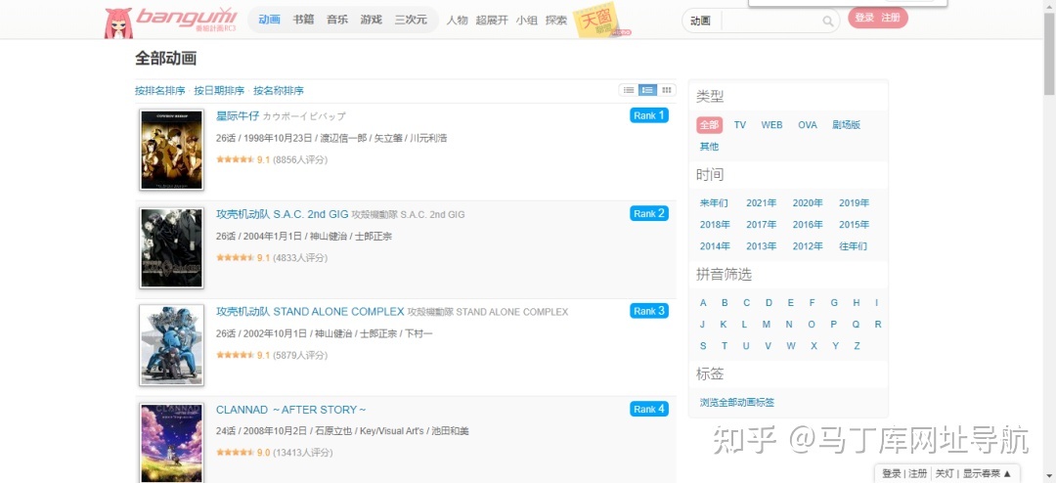
Task: Switch to compact list view icon
Action: pyautogui.click(x=629, y=90)
